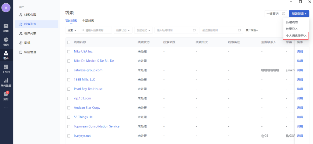Open the cataleya-group.com lead link
The image size is (313, 144).
[88, 70]
